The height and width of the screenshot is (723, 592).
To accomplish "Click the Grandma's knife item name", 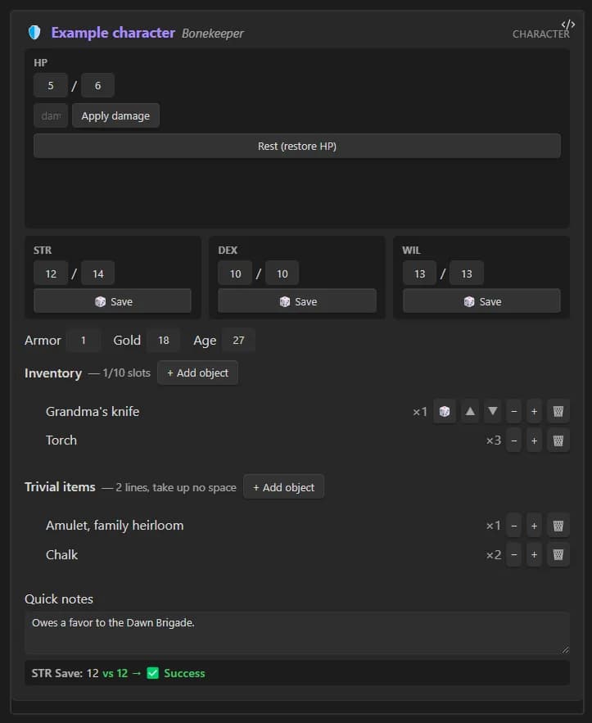I will point(93,411).
